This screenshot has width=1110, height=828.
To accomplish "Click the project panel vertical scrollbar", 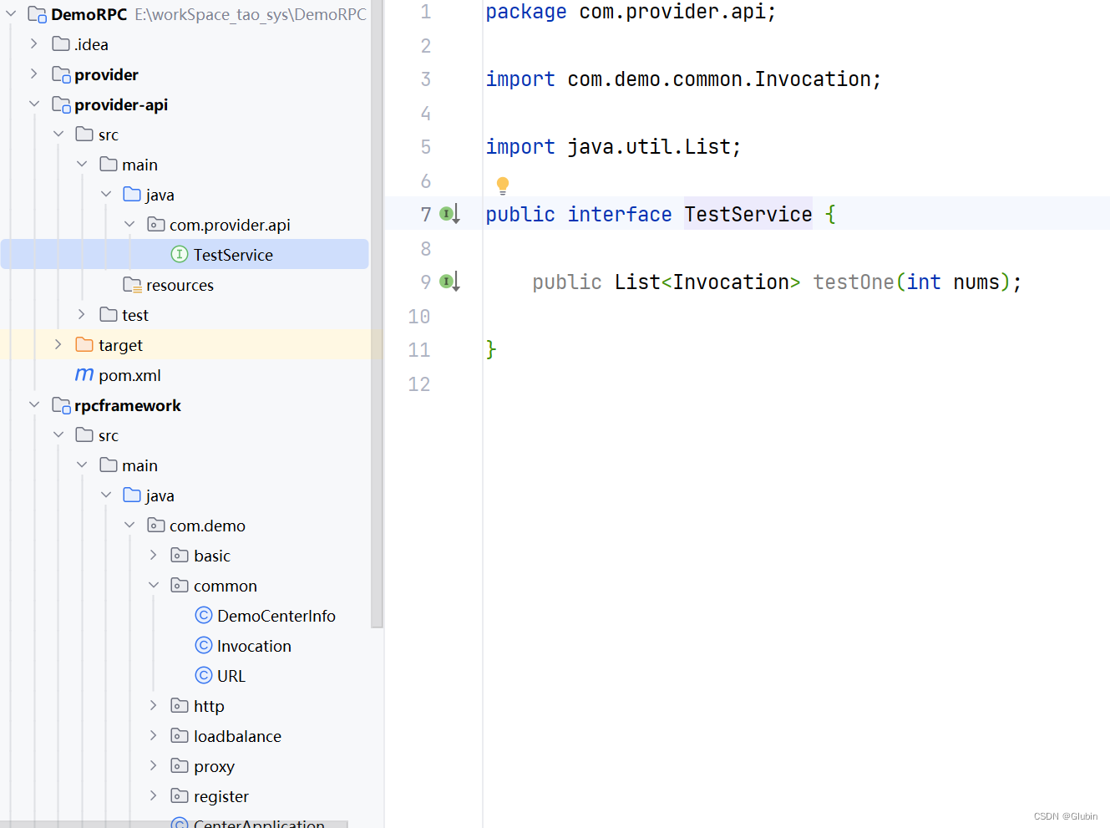I will click(x=377, y=313).
